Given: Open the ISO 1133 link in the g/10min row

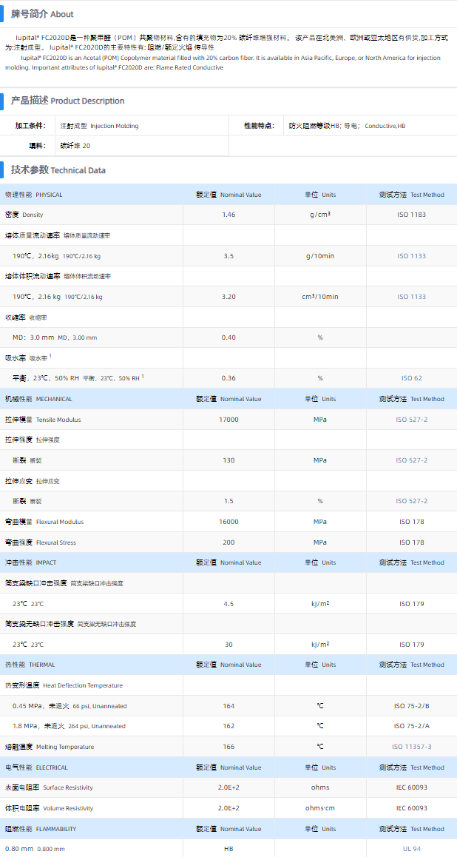Looking at the screenshot, I should click(x=412, y=256).
